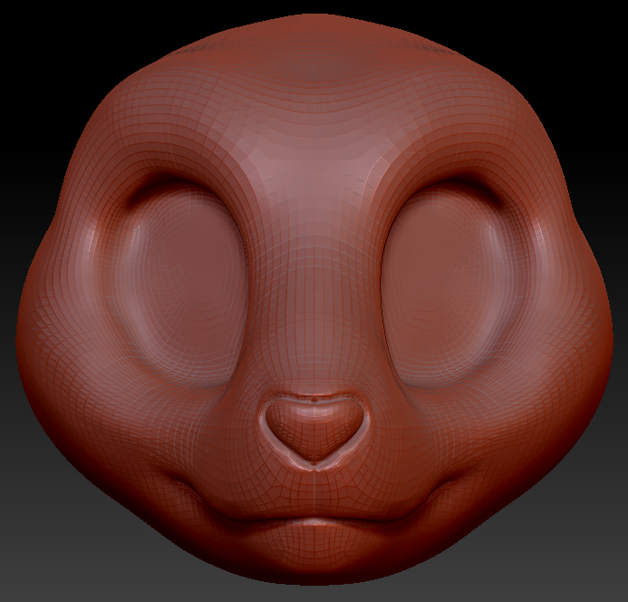Click the heart-shaped nose on the sculpt
This screenshot has height=602, width=628.
pyautogui.click(x=314, y=429)
